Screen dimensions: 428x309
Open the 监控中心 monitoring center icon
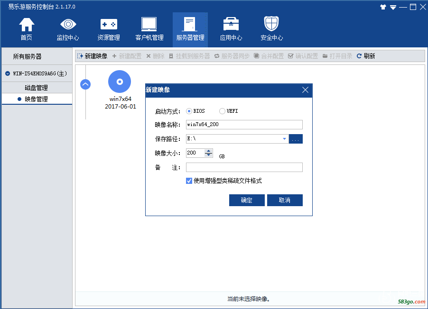[x=68, y=25]
